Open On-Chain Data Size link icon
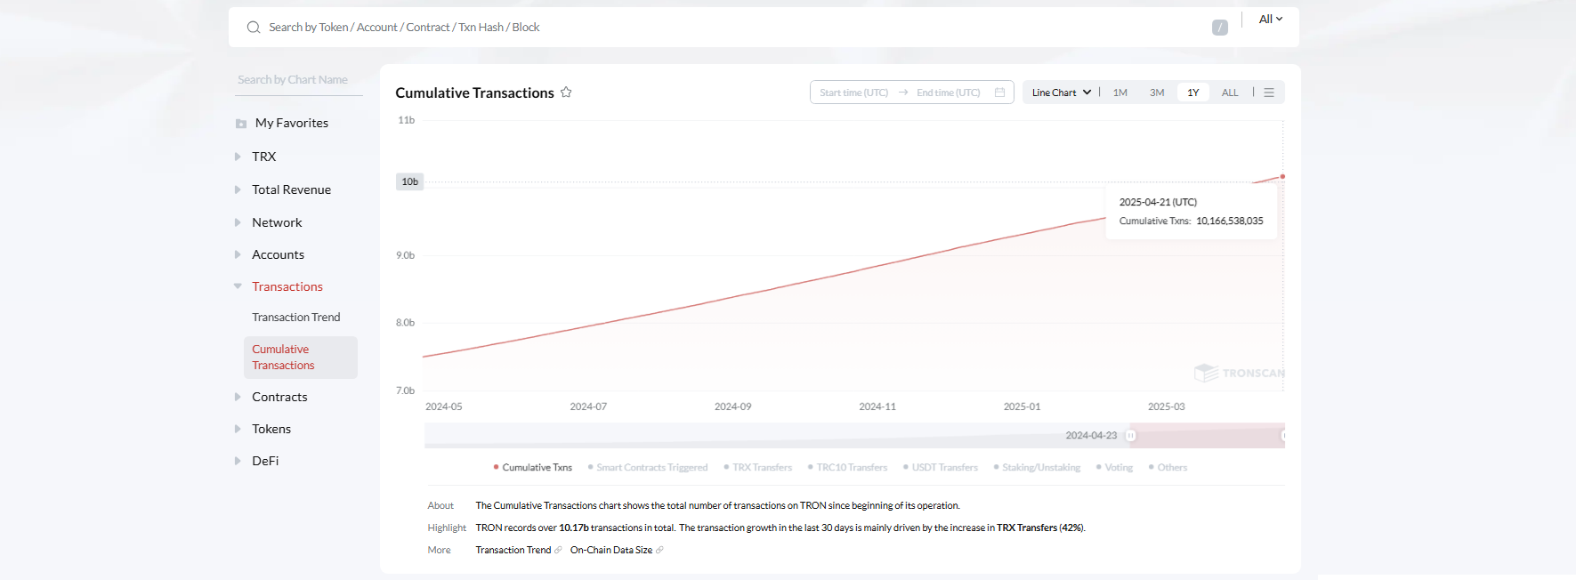The height and width of the screenshot is (580, 1576). point(659,550)
